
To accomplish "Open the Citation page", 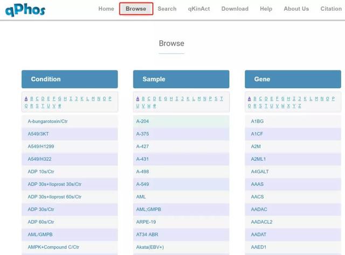I will pyautogui.click(x=330, y=9).
